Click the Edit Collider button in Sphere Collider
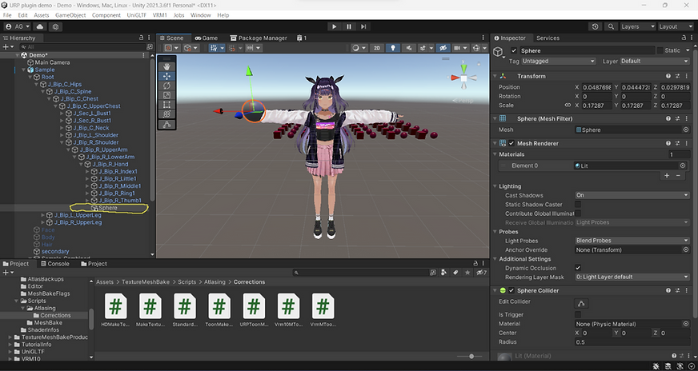 581,303
